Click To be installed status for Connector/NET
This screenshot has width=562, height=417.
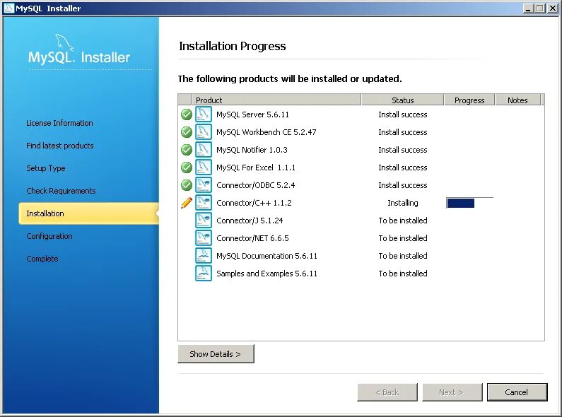coord(403,238)
